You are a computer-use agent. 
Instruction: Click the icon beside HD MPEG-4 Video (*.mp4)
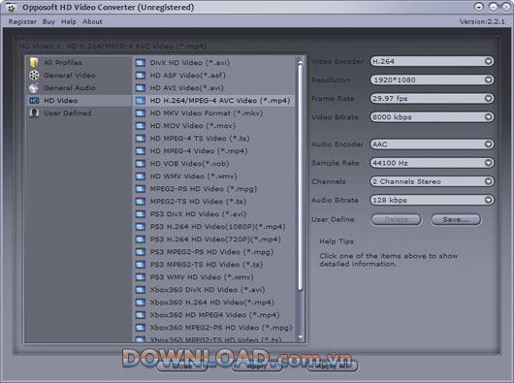pos(141,151)
